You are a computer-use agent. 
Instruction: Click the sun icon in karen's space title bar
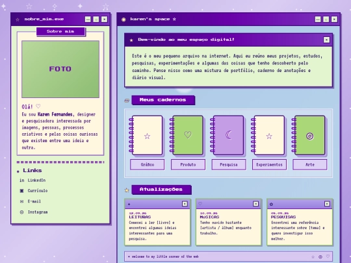(123, 19)
